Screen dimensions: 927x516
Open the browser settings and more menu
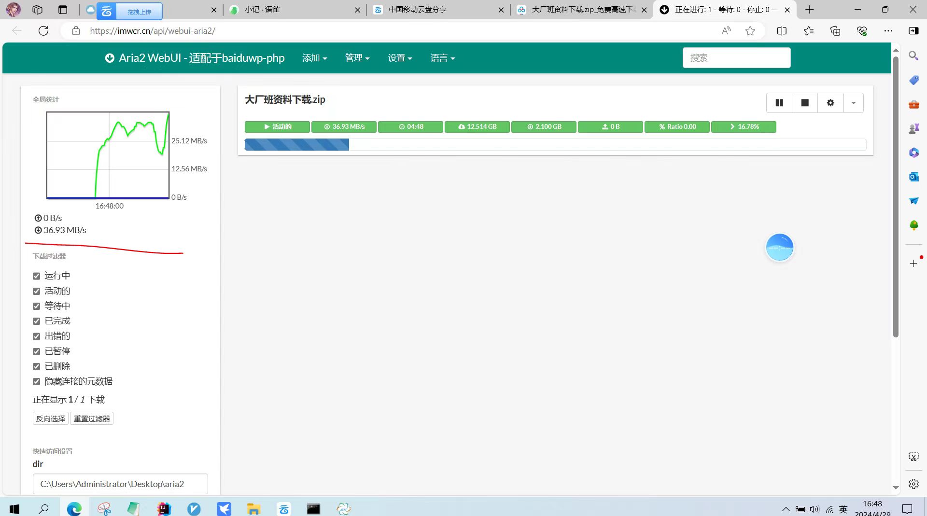tap(888, 31)
